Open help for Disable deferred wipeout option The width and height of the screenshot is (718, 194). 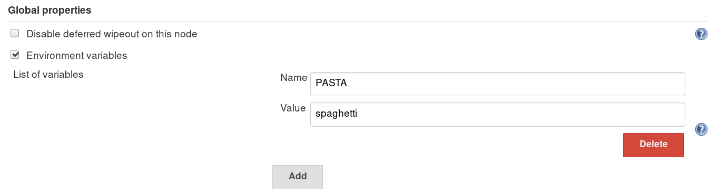click(x=701, y=34)
